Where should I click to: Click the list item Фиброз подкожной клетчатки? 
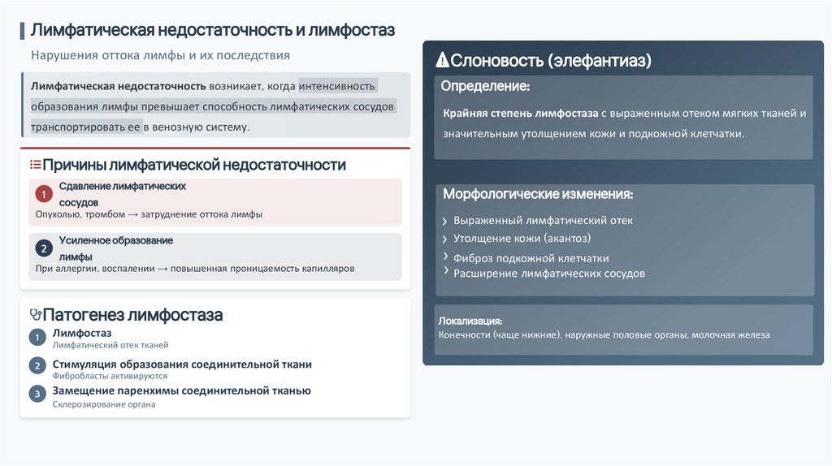(x=531, y=258)
